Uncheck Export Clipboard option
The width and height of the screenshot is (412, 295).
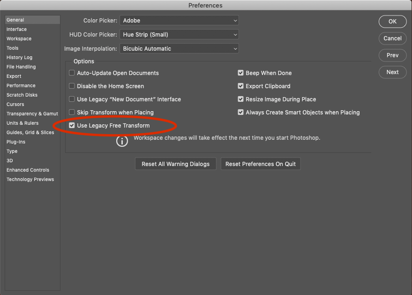pos(241,86)
